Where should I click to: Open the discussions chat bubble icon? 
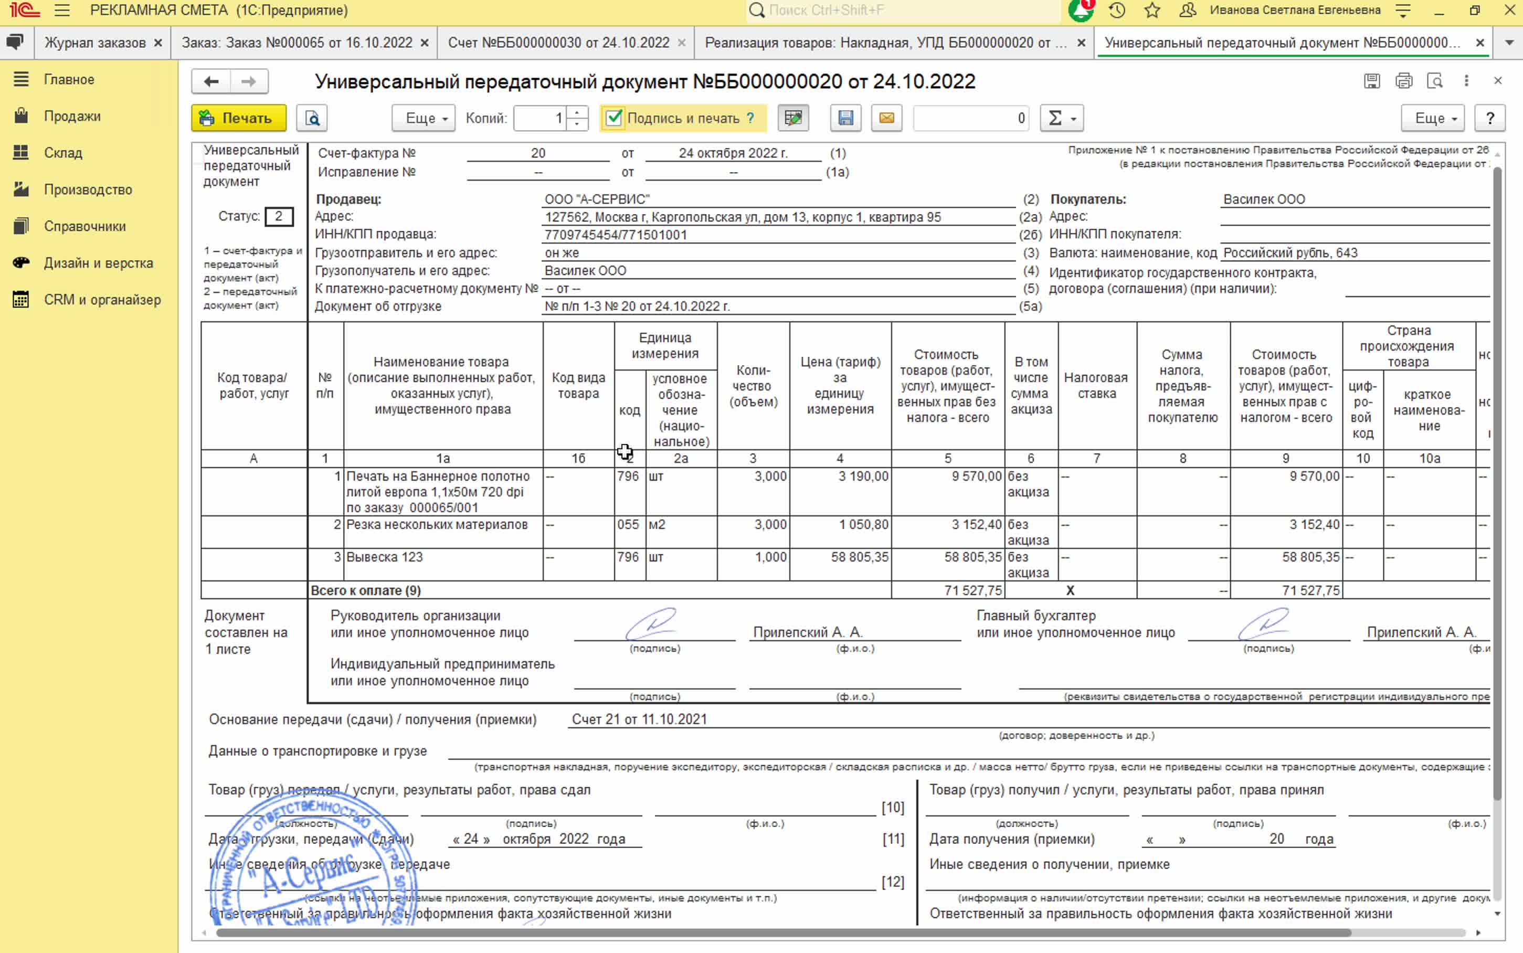[15, 42]
